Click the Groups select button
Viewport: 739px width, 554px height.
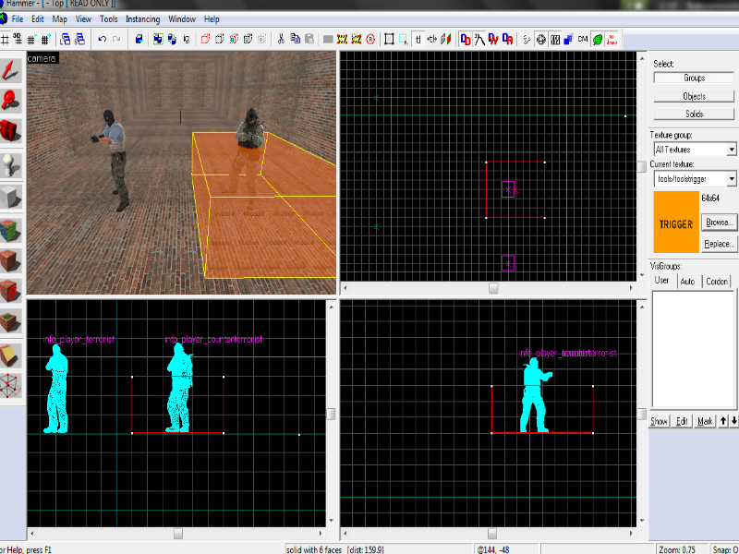tap(694, 78)
